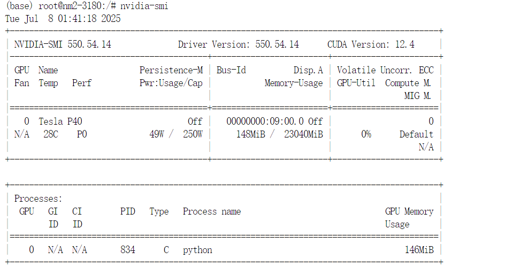Click the CUDA Version 12.4 text

tap(371, 44)
